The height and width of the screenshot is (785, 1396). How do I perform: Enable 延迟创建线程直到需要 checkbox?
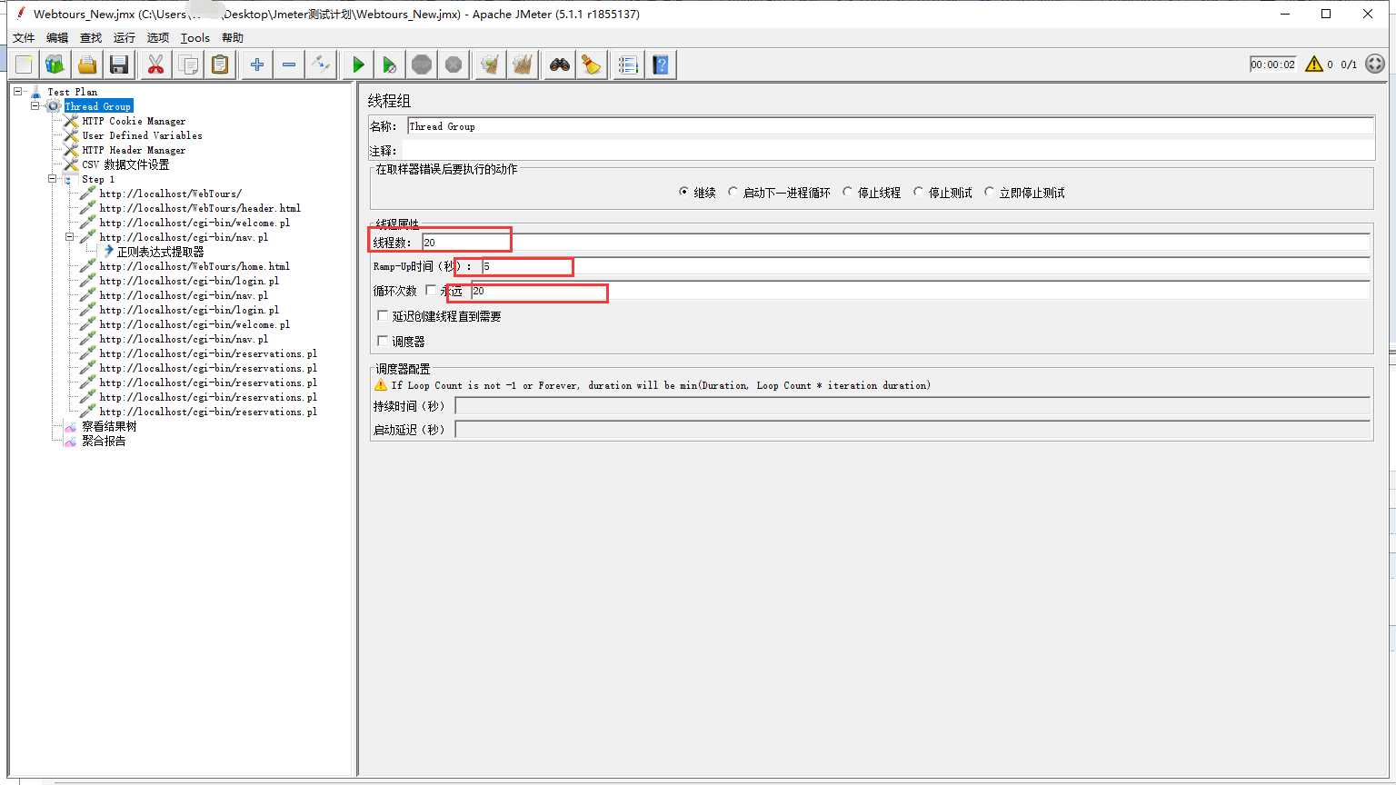(383, 316)
